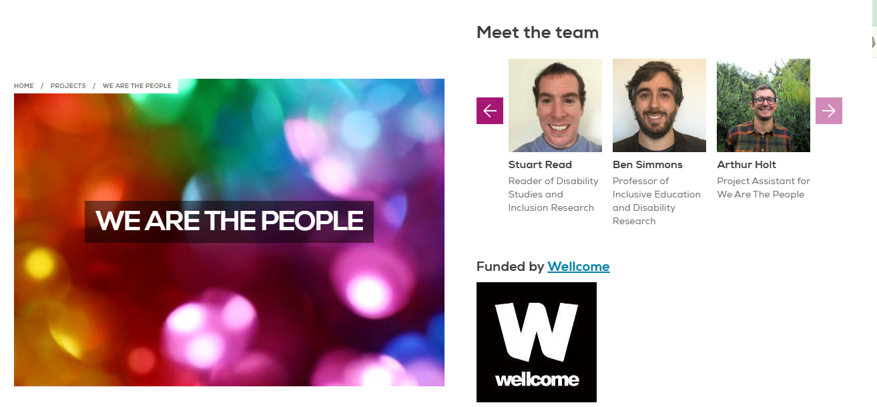Click the Project Assistant role description

[763, 187]
